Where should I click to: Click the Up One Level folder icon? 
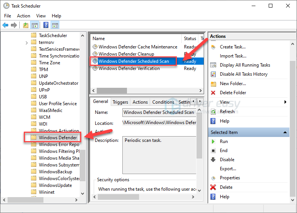pos(25,25)
